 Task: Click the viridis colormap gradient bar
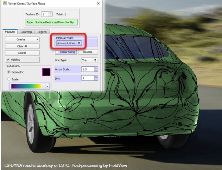[26, 86]
